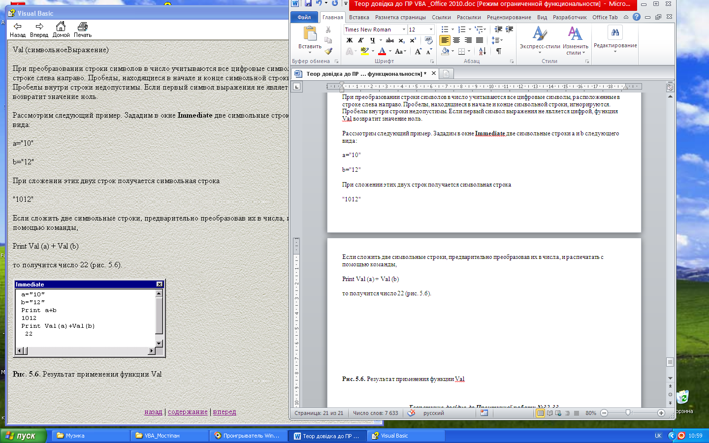The width and height of the screenshot is (709, 443).
Task: Click the Cut scissors icon in Word ribbon
Action: click(x=328, y=30)
